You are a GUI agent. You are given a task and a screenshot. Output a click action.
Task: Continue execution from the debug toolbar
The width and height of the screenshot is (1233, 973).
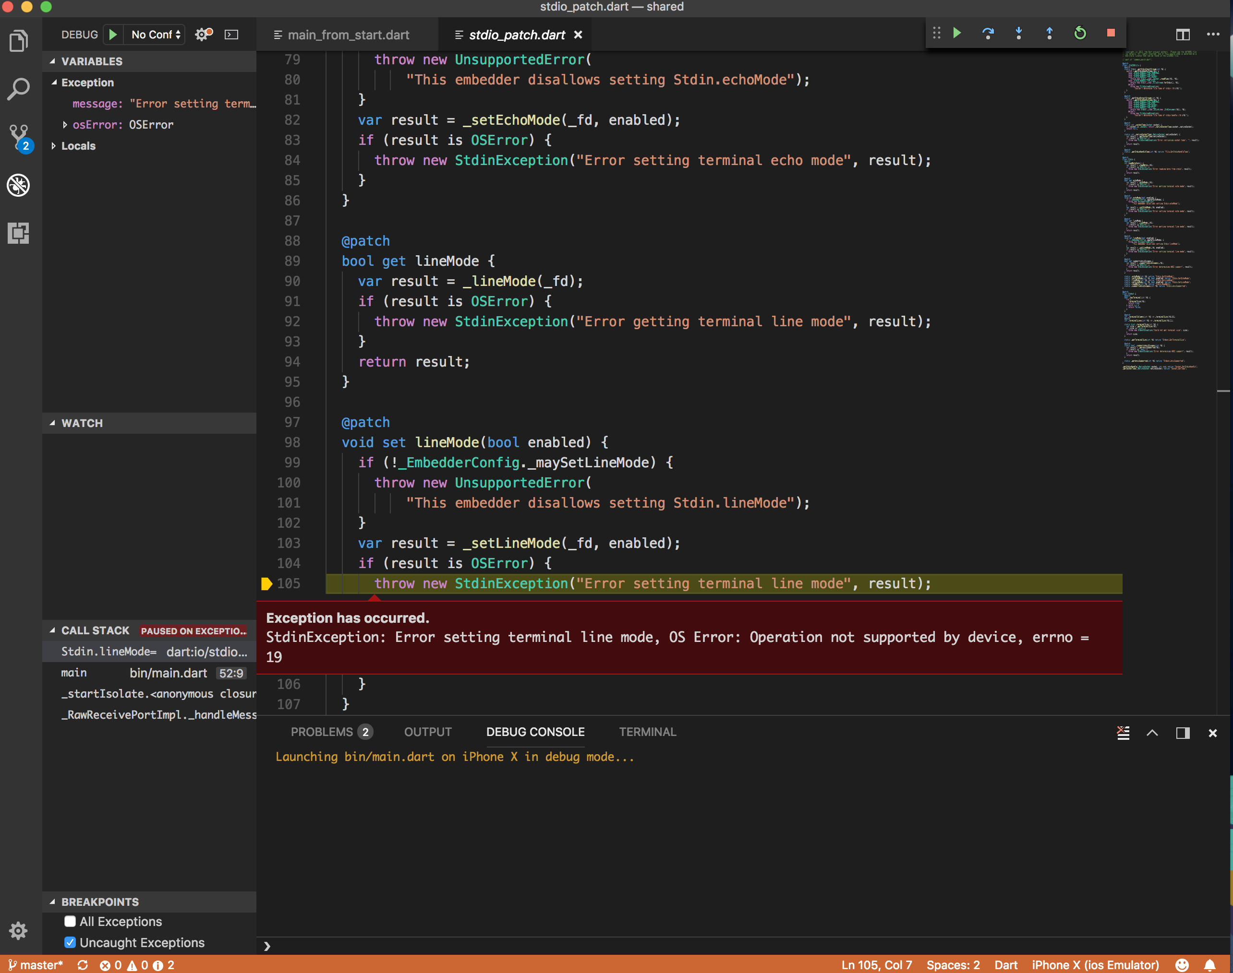tap(958, 34)
